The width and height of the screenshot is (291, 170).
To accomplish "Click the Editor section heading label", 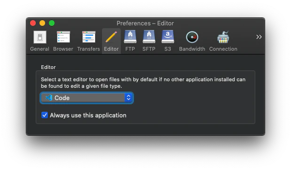I will (48, 67).
